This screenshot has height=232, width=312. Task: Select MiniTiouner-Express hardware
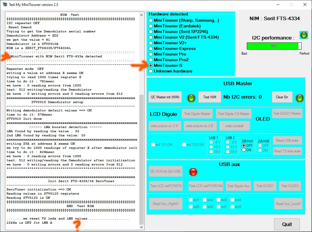(x=151, y=48)
